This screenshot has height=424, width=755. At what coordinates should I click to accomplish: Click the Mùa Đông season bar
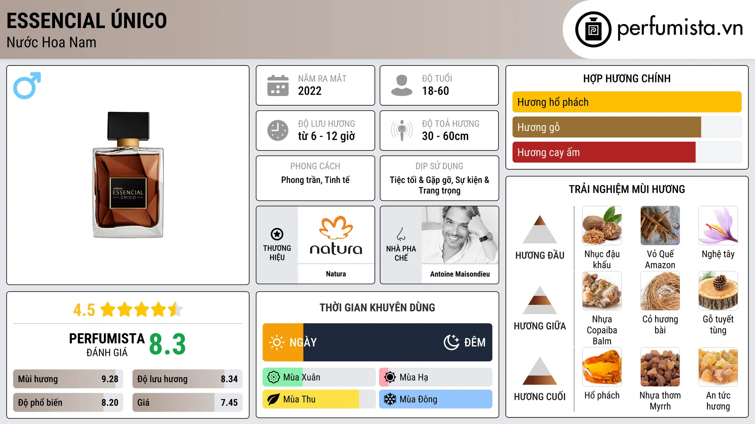pos(436,399)
